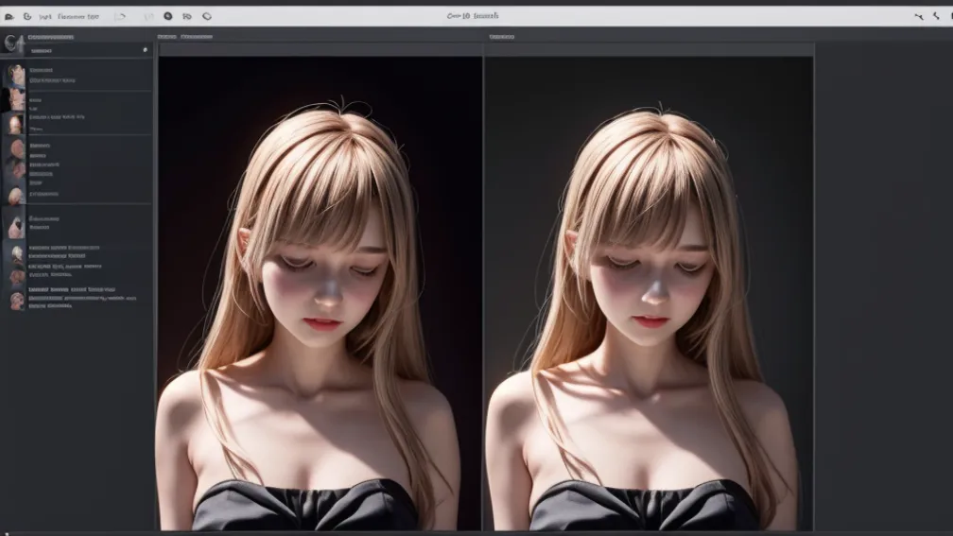Click the last icon at the toolbar's right end
The height and width of the screenshot is (536, 953).
tap(936, 16)
